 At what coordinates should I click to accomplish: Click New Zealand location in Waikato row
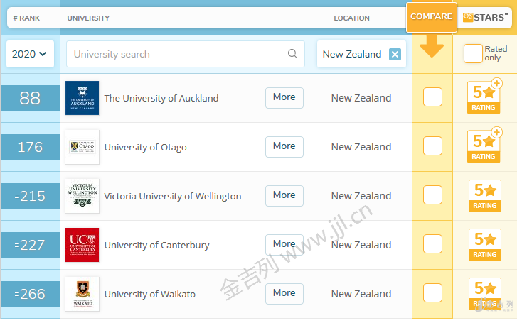click(361, 294)
